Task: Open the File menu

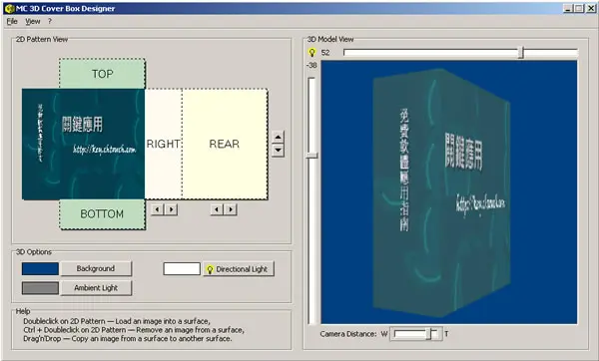Action: [12, 21]
